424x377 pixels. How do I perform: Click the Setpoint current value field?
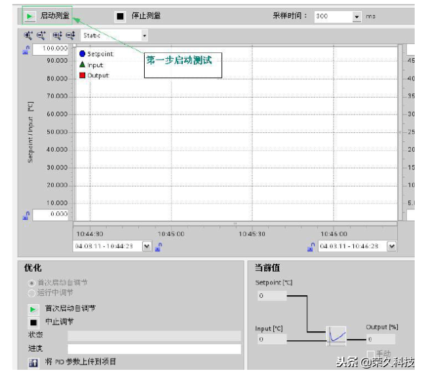pos(271,296)
